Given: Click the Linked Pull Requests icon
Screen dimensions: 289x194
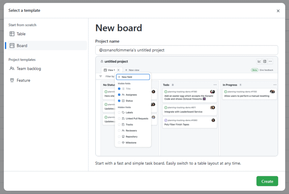Looking at the screenshot, I should point(123,119).
